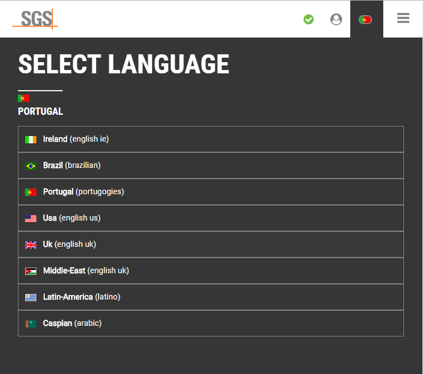The height and width of the screenshot is (374, 423).
Task: Click the Latin-America Uruguay flag icon
Action: tap(31, 297)
